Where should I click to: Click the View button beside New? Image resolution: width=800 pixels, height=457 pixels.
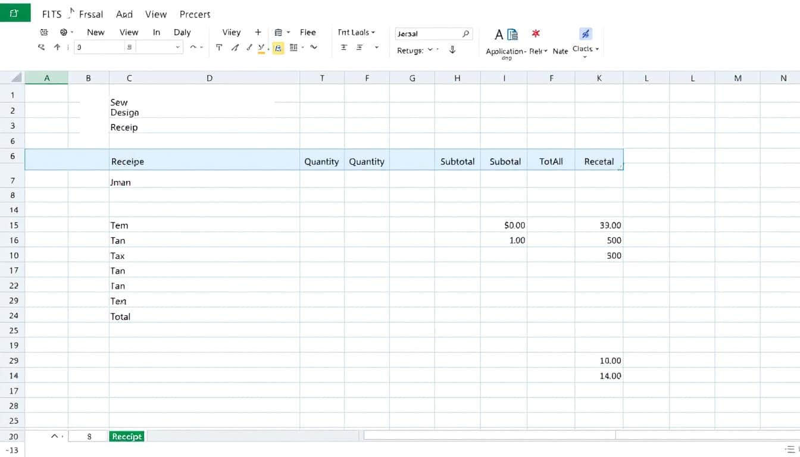(129, 32)
